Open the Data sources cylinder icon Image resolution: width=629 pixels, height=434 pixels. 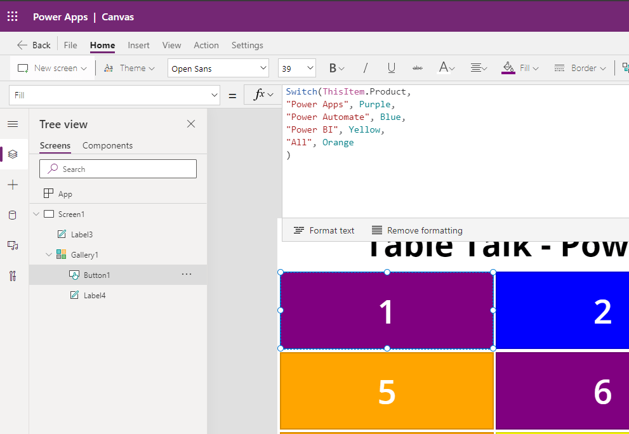pos(13,215)
